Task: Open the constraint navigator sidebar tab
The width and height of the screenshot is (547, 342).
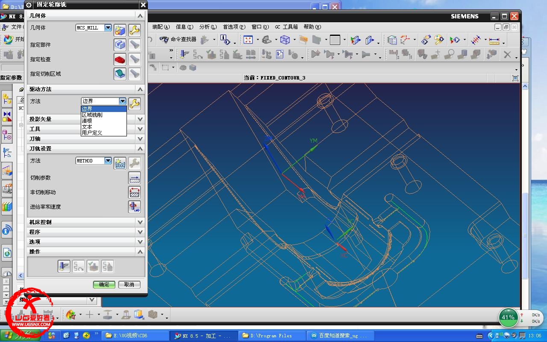Action: (x=7, y=116)
